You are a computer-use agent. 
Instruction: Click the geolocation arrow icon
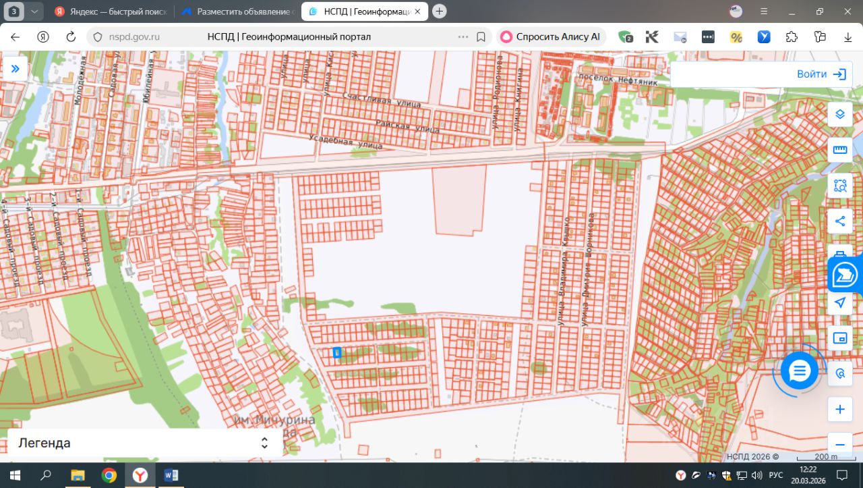tap(840, 302)
